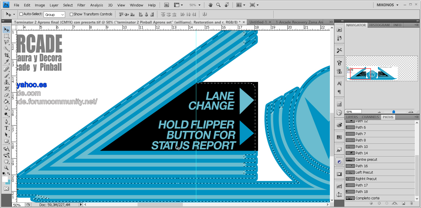Open the Filter menu

tap(81, 5)
